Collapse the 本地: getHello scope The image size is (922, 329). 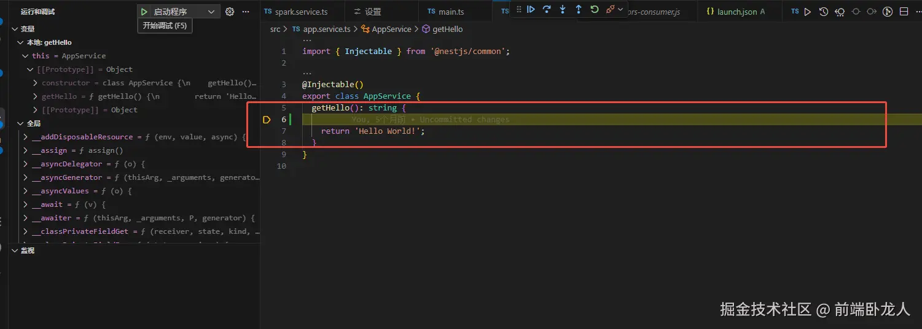click(x=20, y=42)
